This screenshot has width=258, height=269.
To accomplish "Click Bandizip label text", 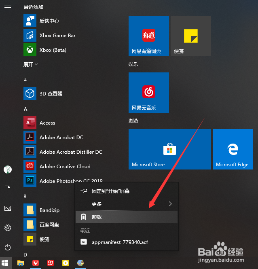I will [x=50, y=210].
